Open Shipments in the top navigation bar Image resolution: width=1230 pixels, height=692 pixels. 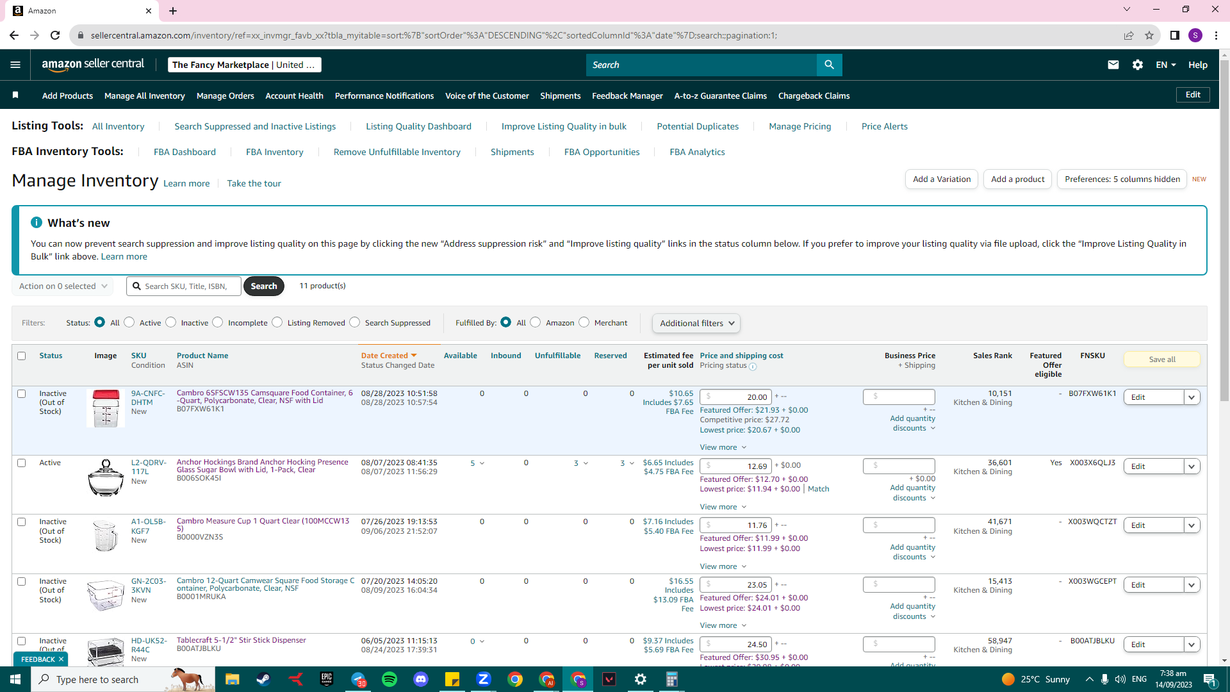coord(561,95)
